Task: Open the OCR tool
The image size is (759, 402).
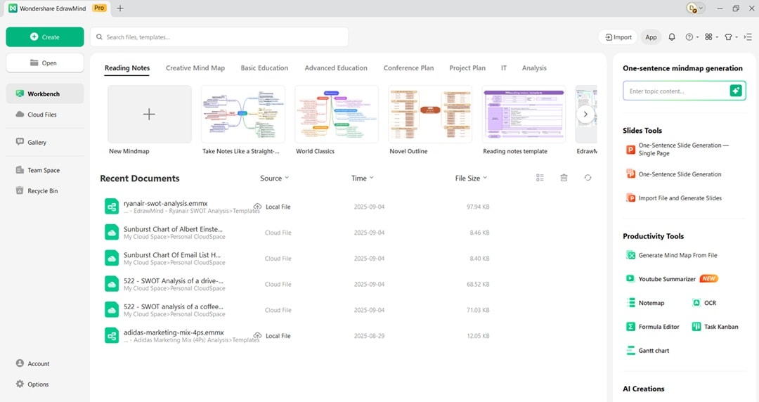Action: pos(704,303)
